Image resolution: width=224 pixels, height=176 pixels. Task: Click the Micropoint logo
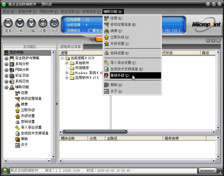coord(206,25)
